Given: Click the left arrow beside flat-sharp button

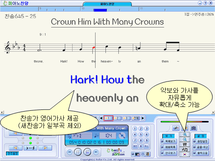Looking at the screenshot, I should click(x=15, y=148).
